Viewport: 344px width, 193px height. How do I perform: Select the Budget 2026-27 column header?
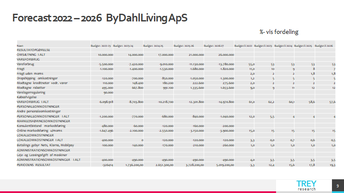pos(214,45)
